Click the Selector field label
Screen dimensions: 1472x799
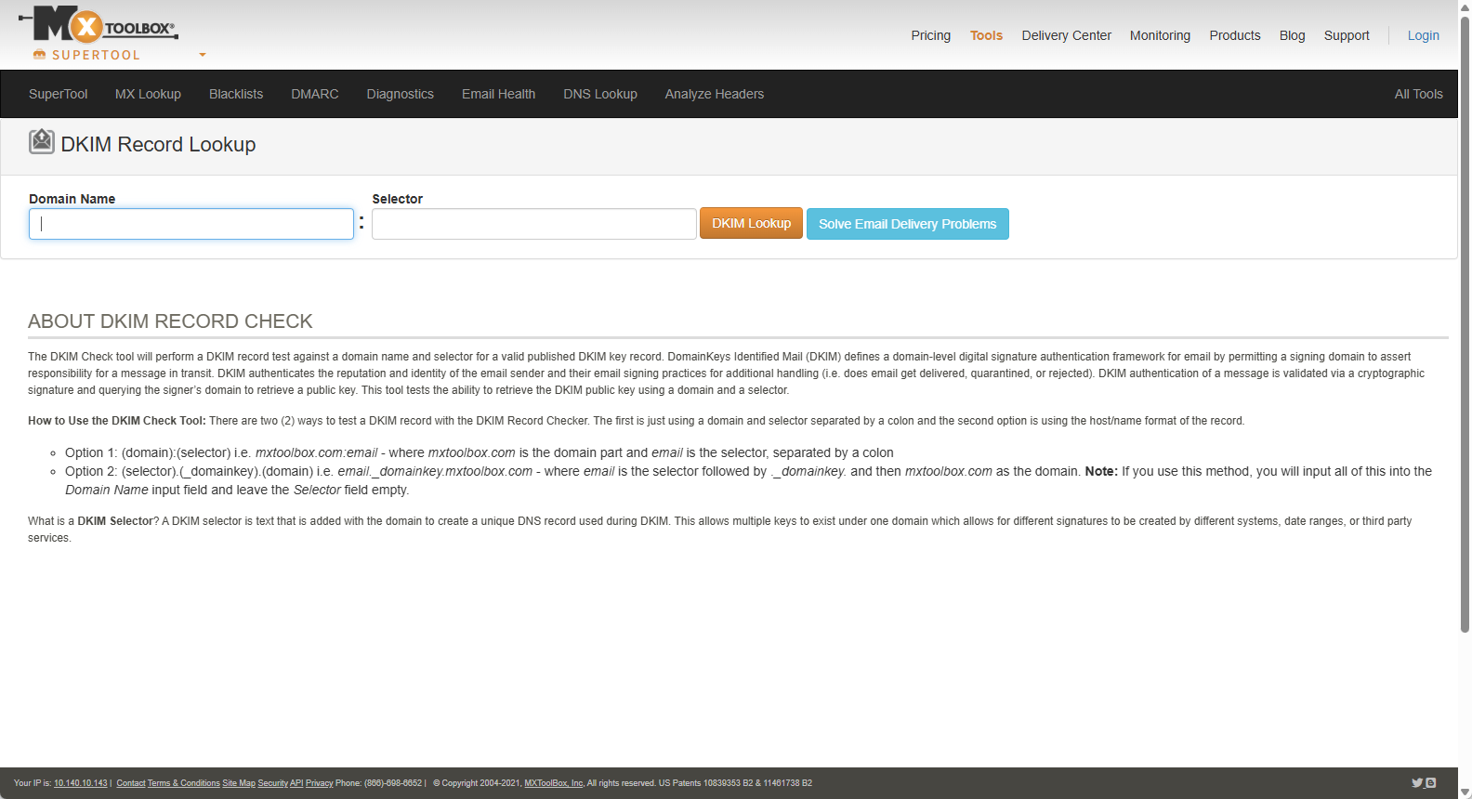click(x=398, y=199)
